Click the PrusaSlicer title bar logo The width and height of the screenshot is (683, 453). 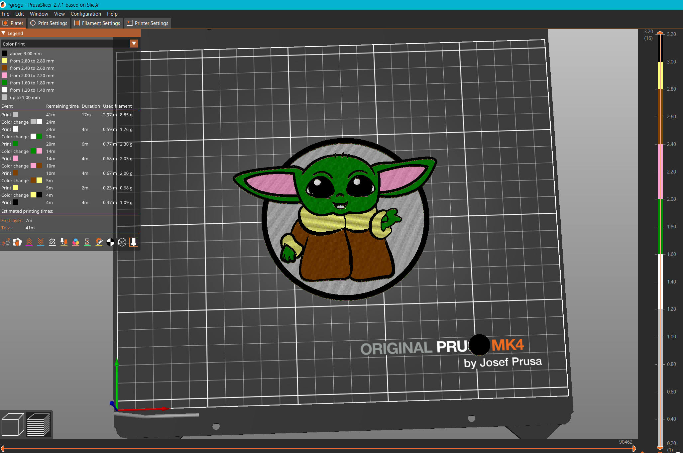pos(3,5)
